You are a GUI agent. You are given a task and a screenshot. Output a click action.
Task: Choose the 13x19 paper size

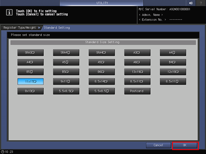coord(137,72)
